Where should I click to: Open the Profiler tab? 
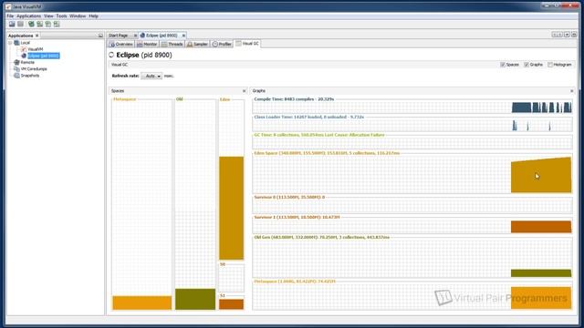222,44
